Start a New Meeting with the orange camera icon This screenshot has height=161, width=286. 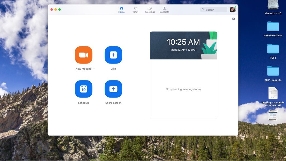pos(83,55)
